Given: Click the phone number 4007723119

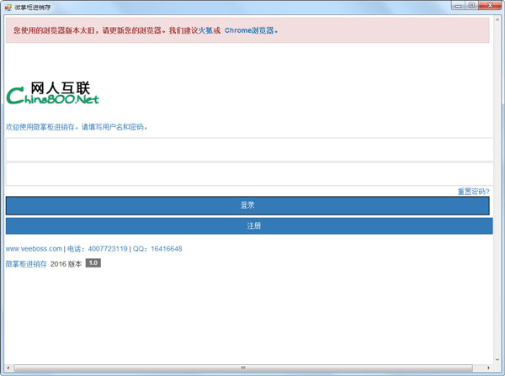Looking at the screenshot, I should click(108, 248).
